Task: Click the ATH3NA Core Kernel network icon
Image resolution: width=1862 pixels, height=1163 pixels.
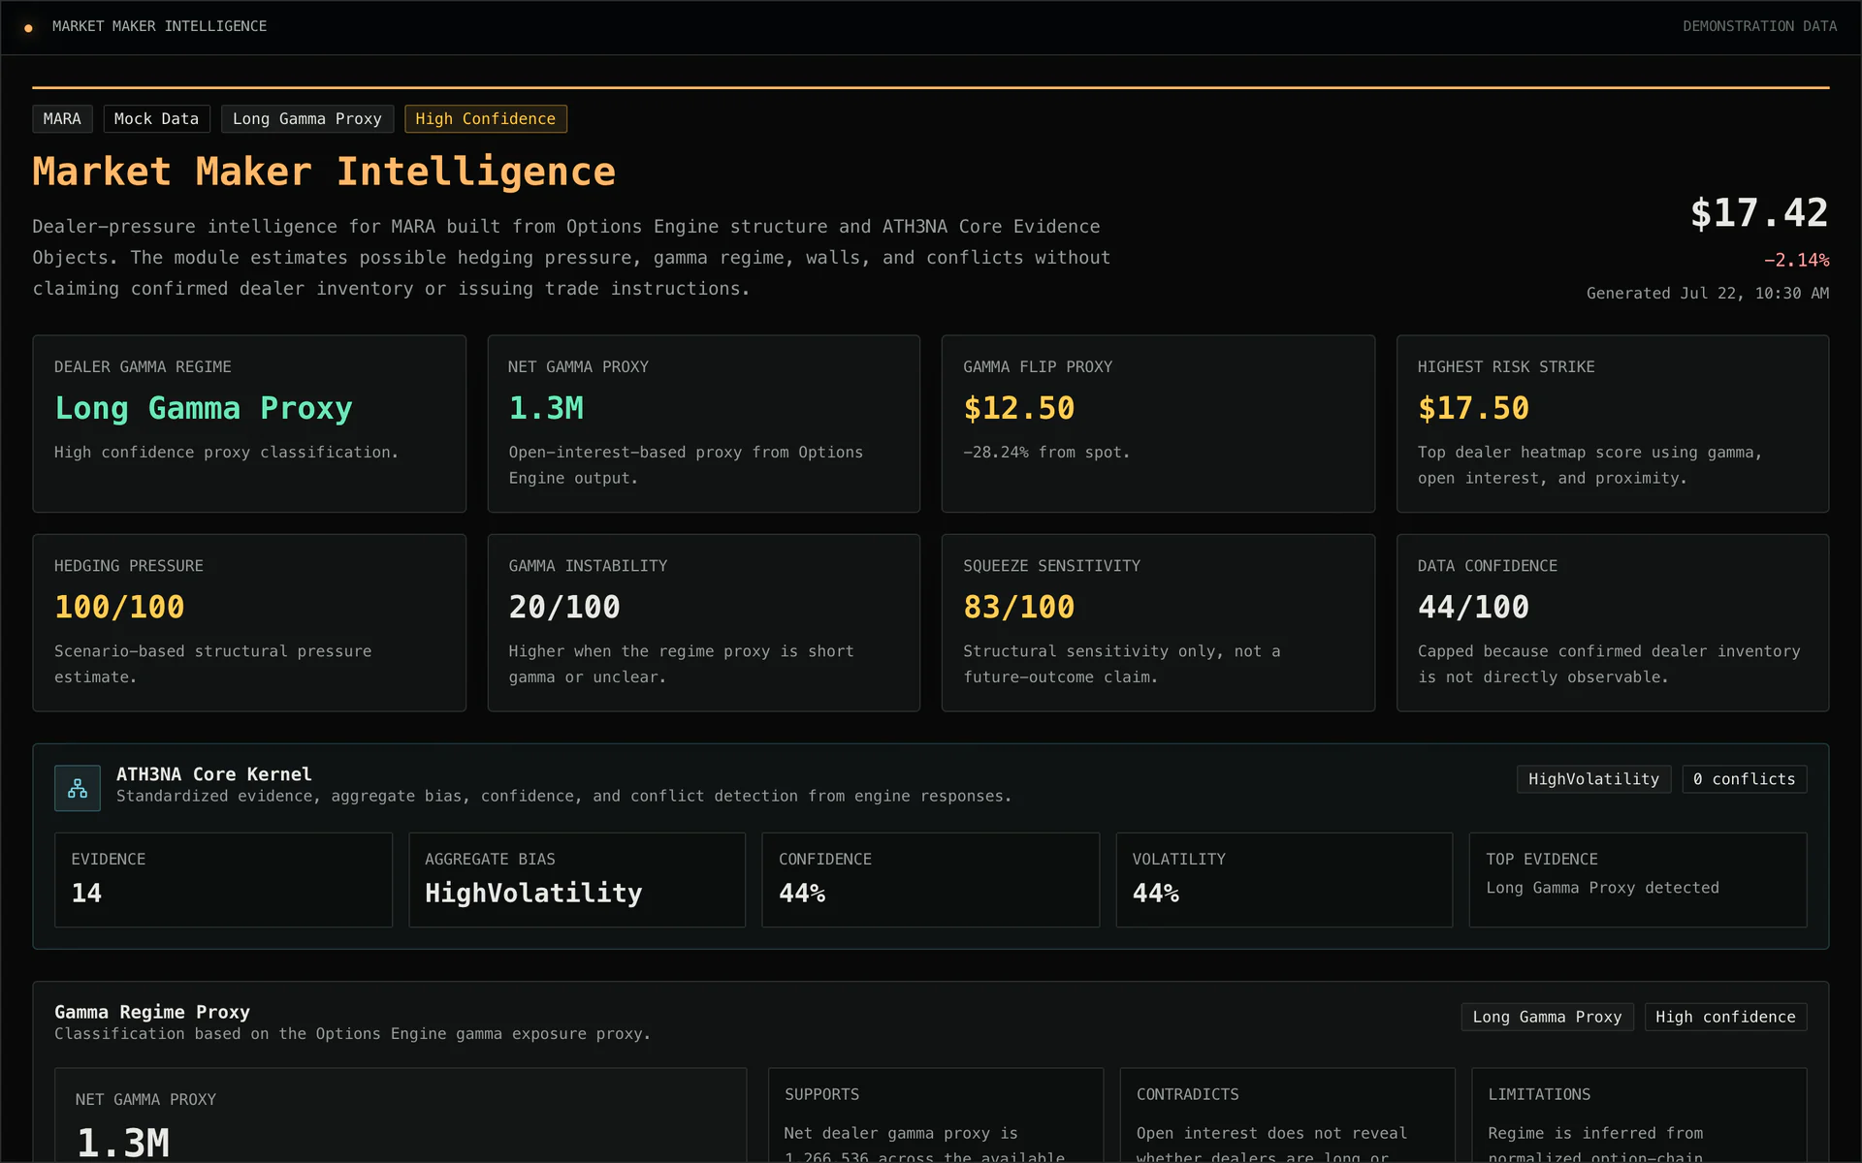Action: pyautogui.click(x=78, y=788)
